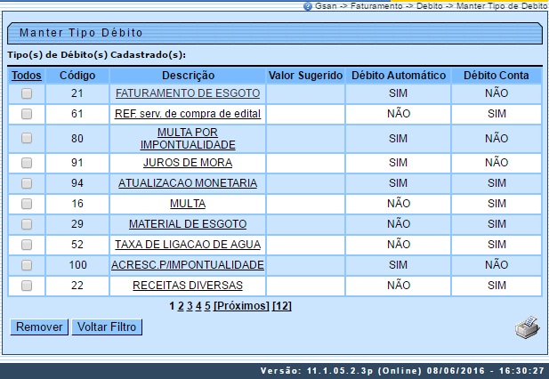Go to page 2 of results
The width and height of the screenshot is (549, 379).
(x=181, y=306)
